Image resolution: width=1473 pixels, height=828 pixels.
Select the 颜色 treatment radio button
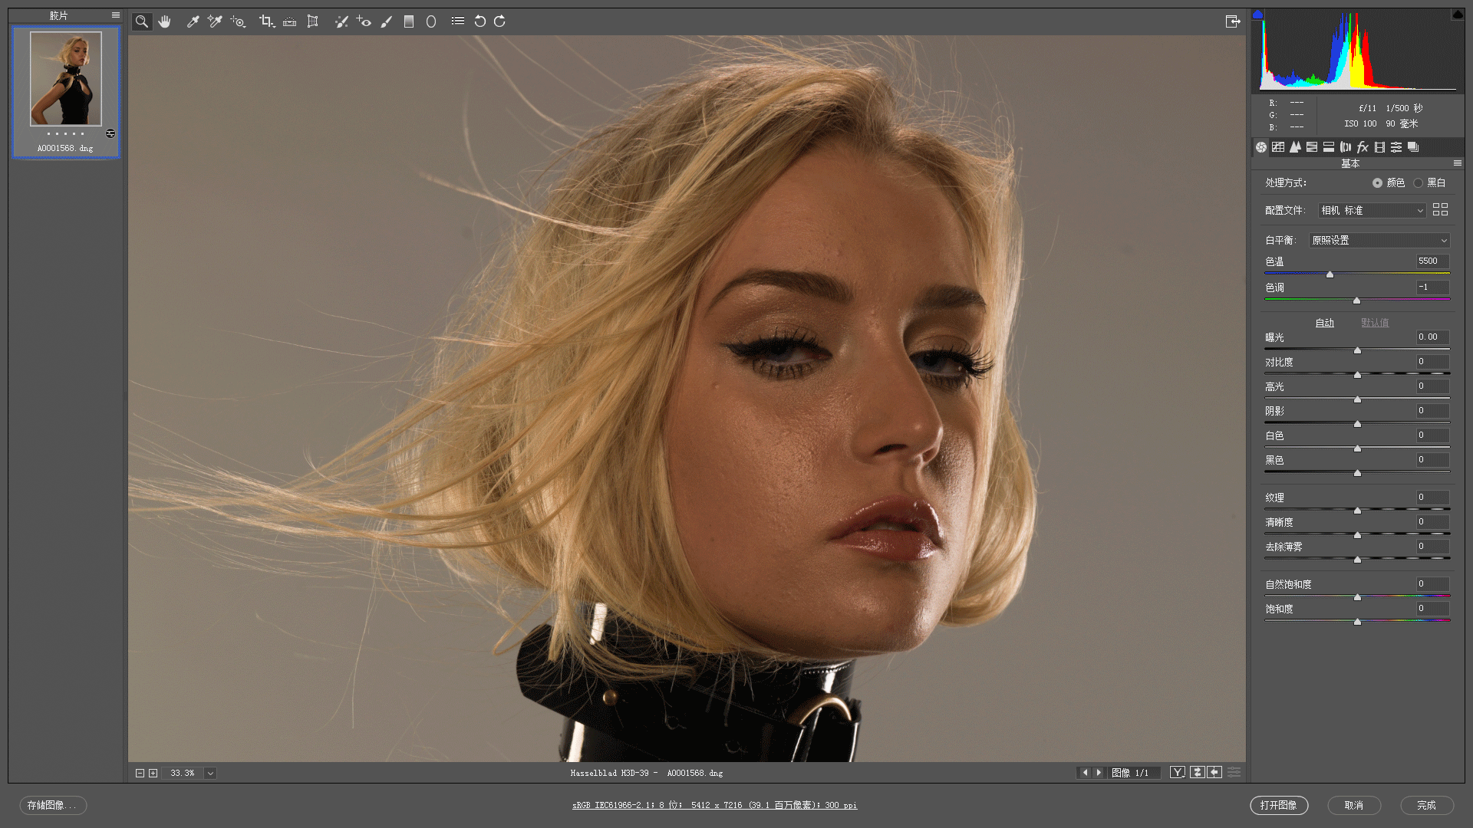pos(1377,182)
